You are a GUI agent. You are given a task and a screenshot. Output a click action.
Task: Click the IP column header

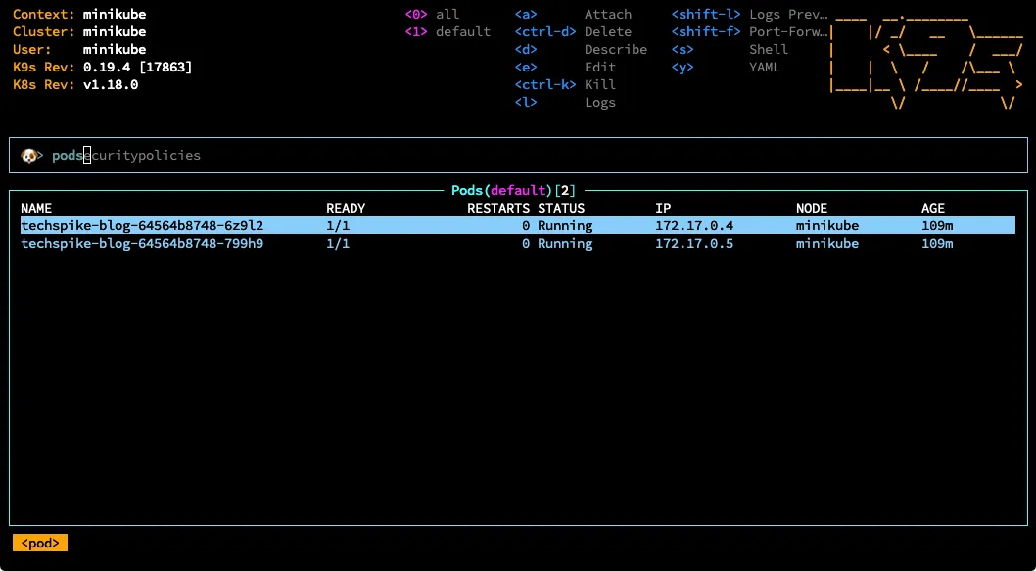pos(663,209)
